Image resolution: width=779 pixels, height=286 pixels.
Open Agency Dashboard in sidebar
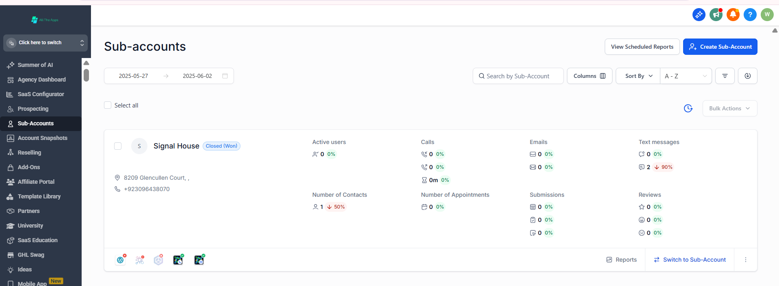41,80
